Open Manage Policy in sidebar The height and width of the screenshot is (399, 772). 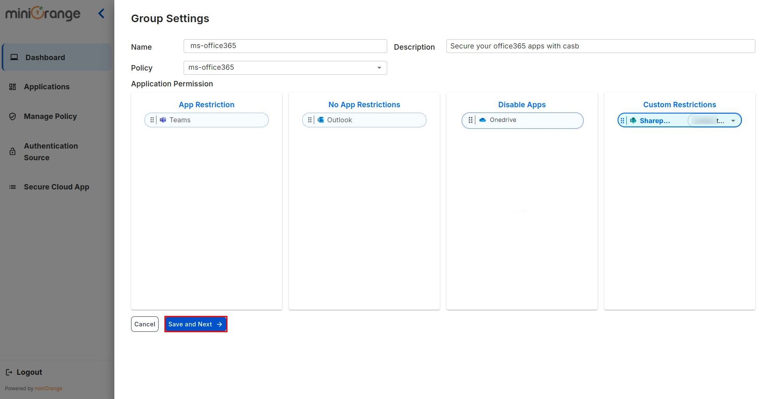(50, 116)
